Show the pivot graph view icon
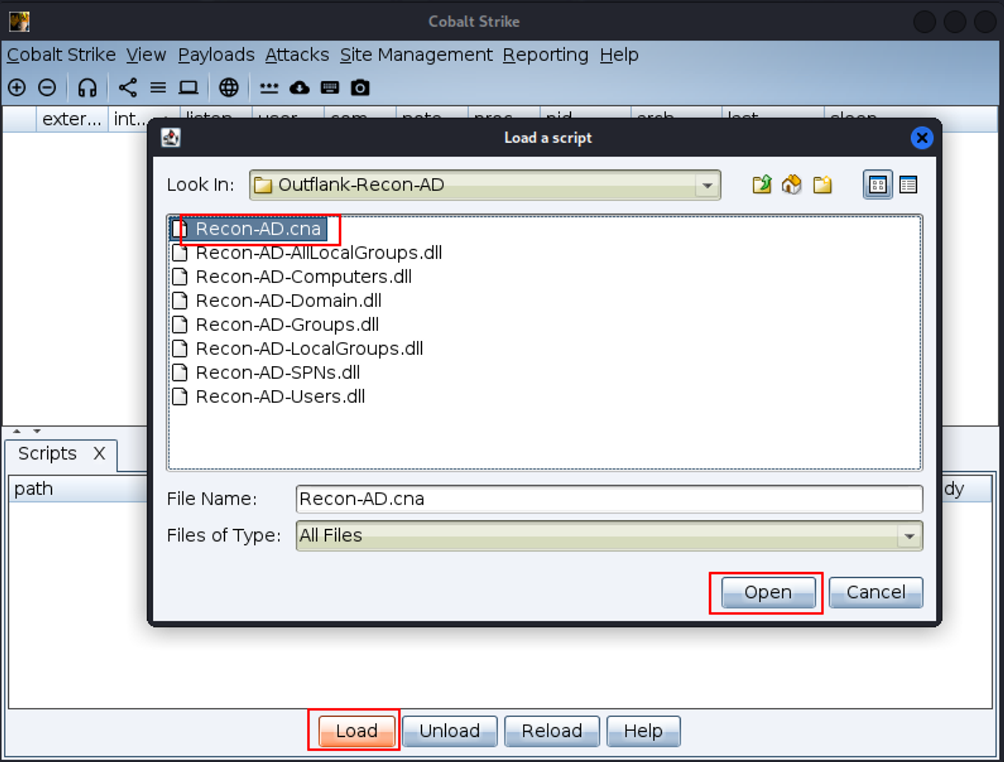This screenshot has width=1004, height=762. coord(128,88)
